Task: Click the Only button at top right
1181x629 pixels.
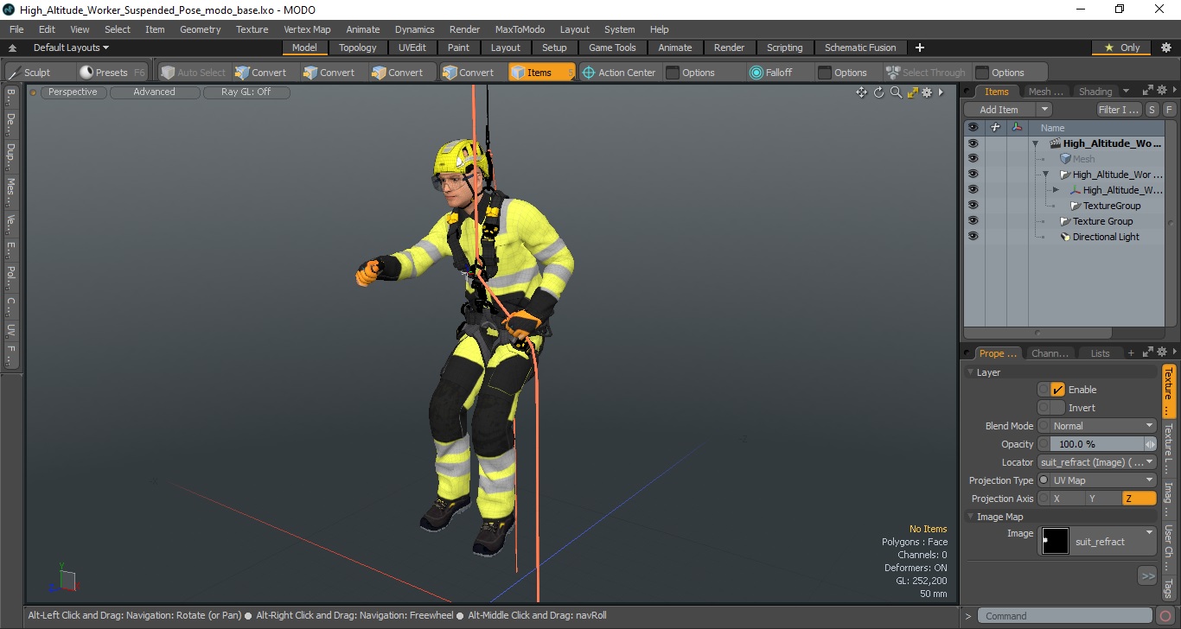Action: pyautogui.click(x=1122, y=48)
